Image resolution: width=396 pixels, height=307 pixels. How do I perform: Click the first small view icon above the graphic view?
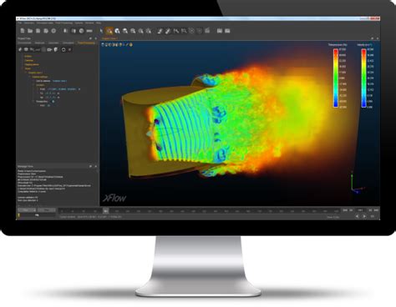pos(103,44)
